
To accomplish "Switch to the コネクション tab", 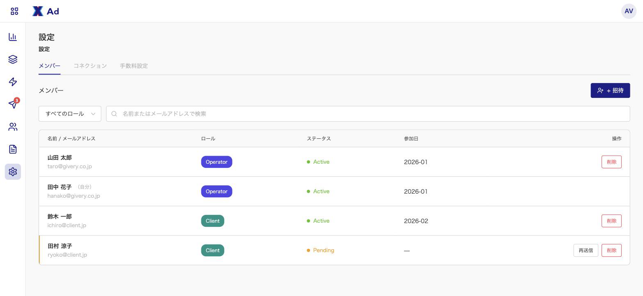I will click(x=90, y=66).
